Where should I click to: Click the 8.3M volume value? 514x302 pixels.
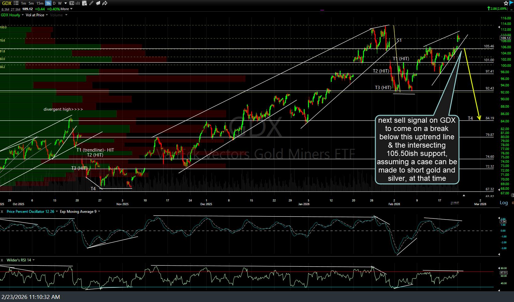click(5, 9)
